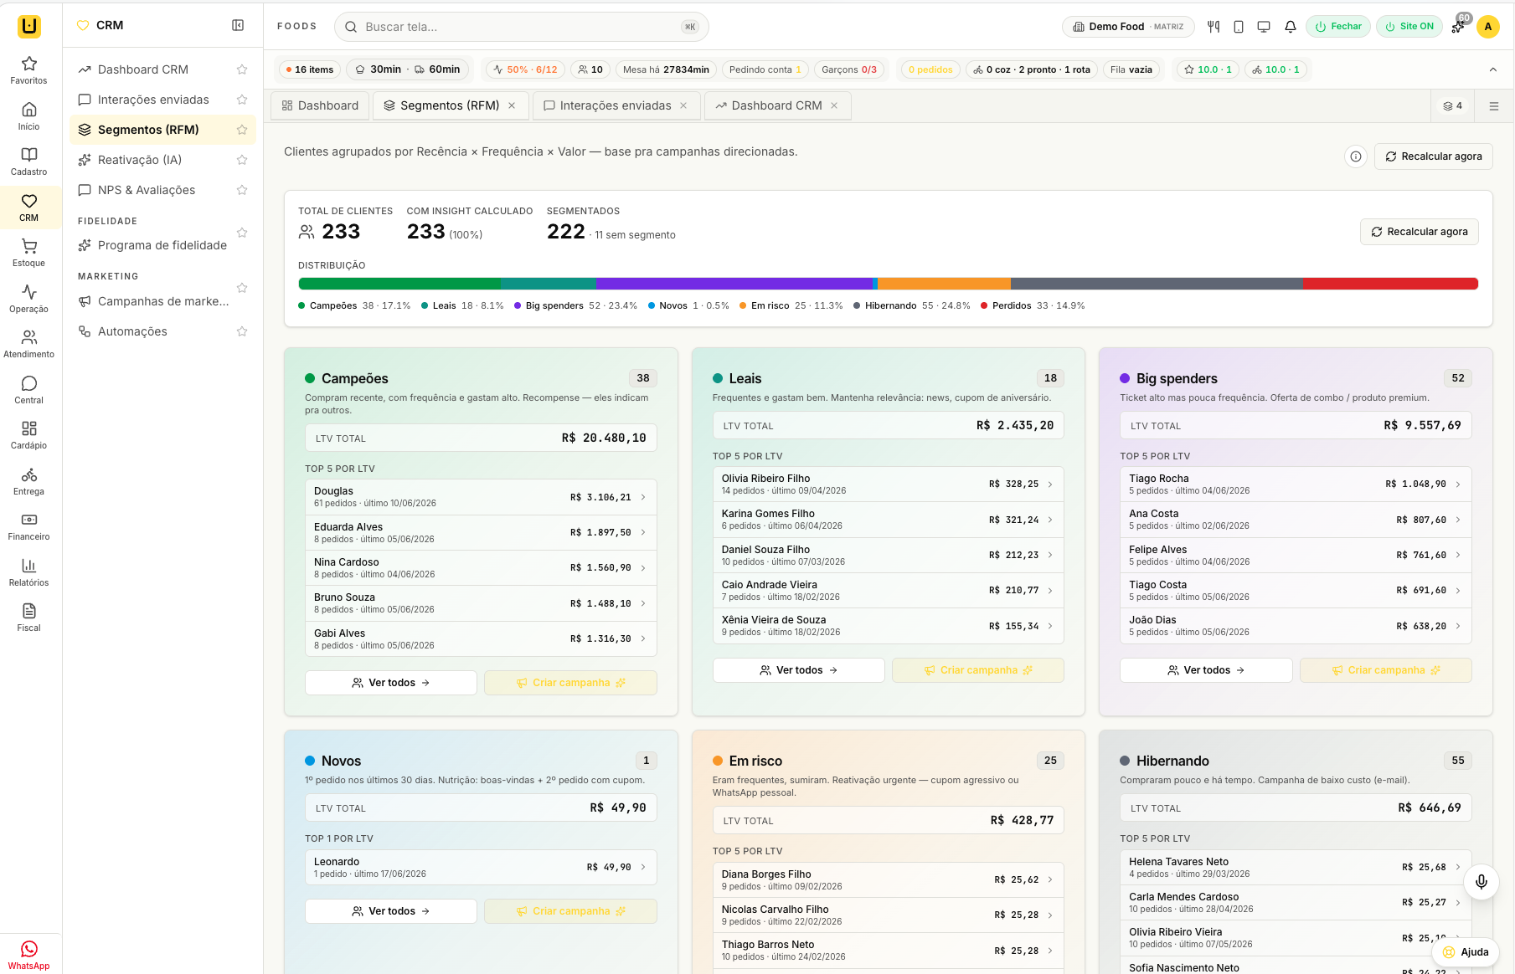Expand Tiago Rocha row chevron
1515x974 pixels.
1458,484
